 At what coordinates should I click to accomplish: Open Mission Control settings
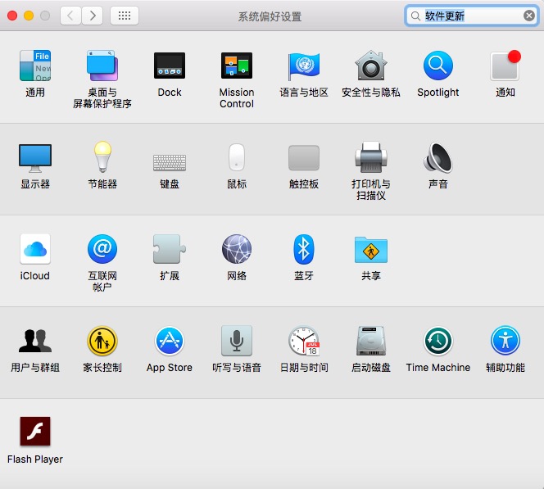(237, 66)
